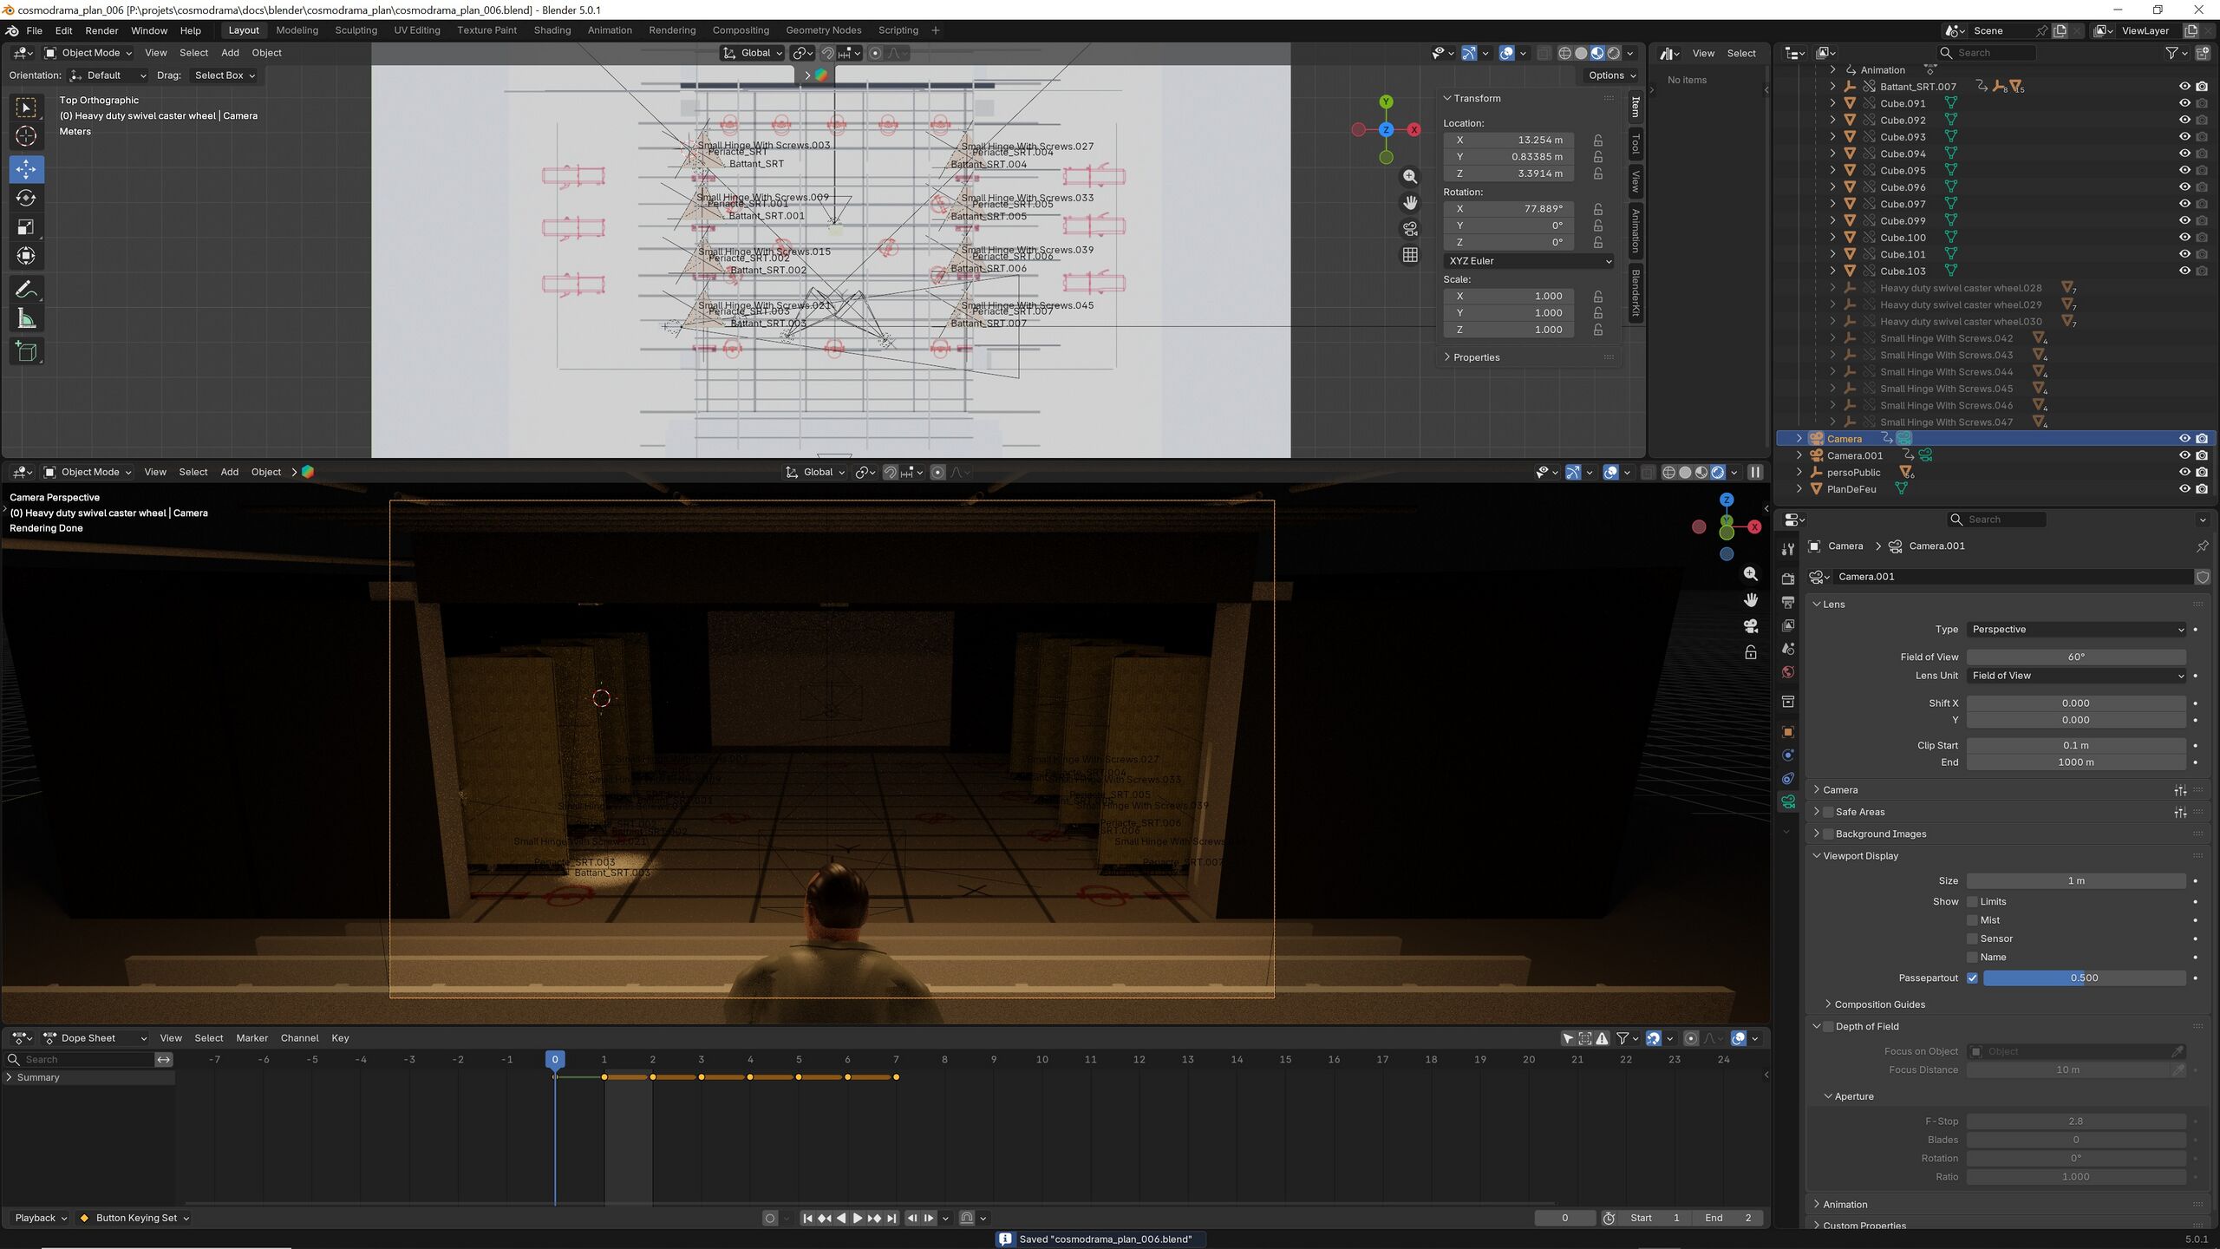Screen dimensions: 2220x1249
Task: Expand the Safe Areas panel
Action: point(1817,812)
